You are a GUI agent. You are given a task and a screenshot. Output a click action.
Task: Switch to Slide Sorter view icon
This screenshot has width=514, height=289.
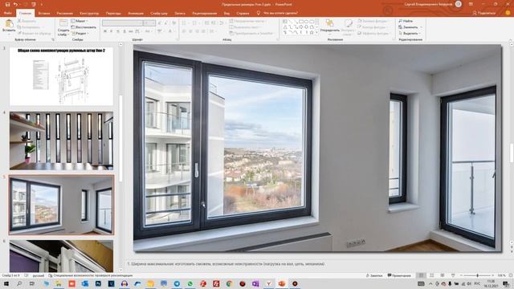click(x=432, y=275)
